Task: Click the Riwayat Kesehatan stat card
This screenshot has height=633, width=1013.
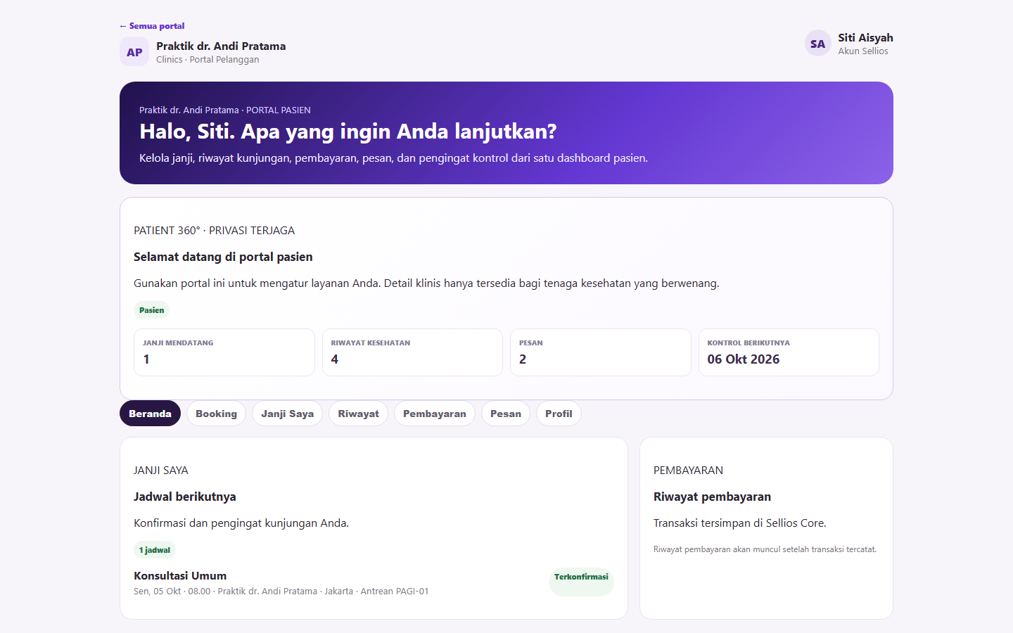Action: pos(412,352)
